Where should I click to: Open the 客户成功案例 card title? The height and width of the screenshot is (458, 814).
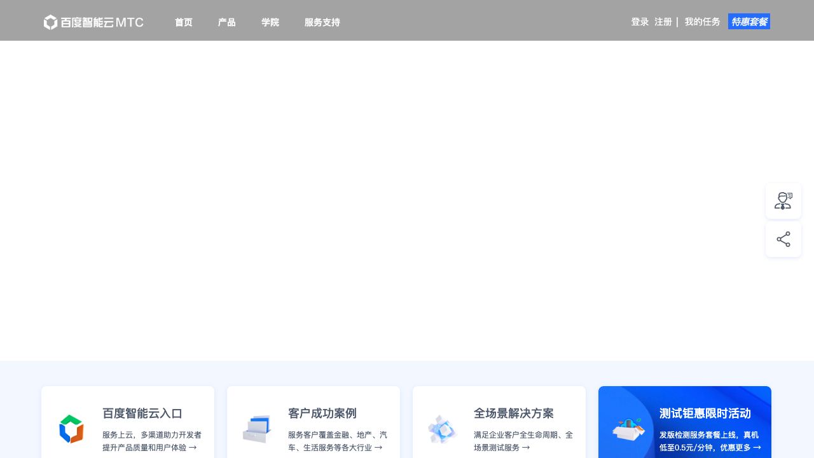click(322, 413)
